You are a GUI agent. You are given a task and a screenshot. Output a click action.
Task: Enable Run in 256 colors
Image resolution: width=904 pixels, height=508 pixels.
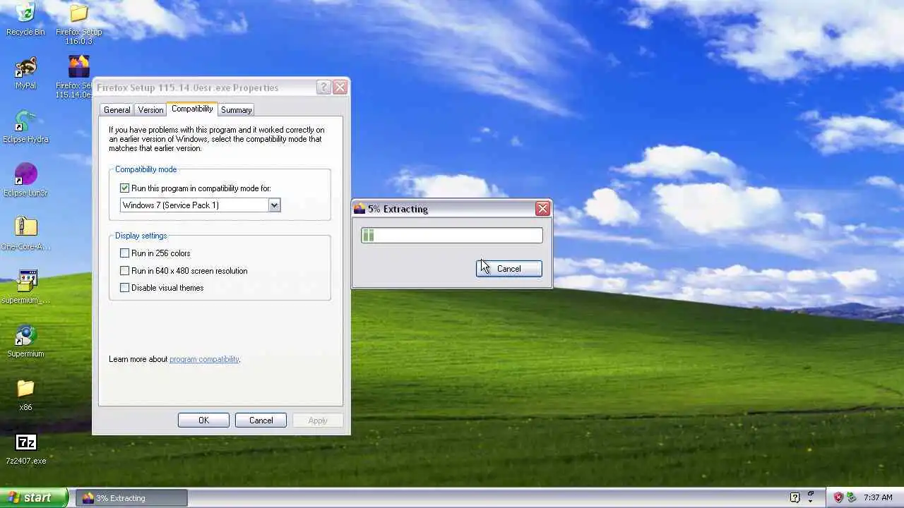tap(125, 253)
